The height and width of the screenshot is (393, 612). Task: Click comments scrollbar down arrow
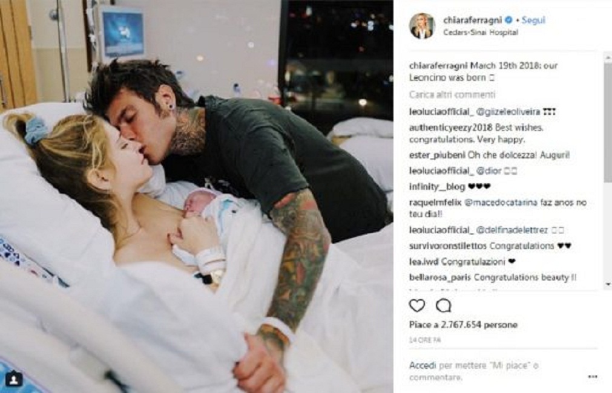click(x=608, y=285)
